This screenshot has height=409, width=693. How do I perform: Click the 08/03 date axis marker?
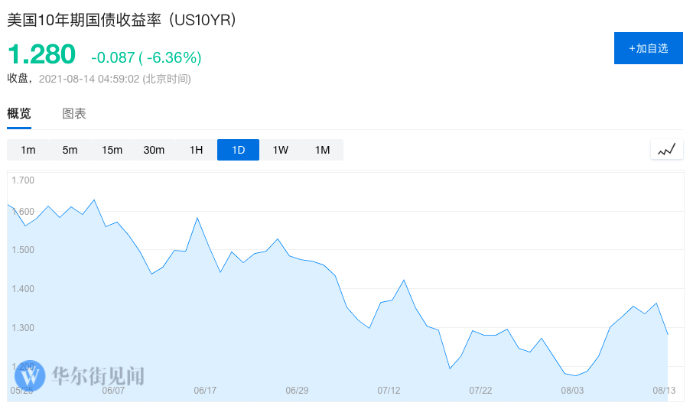tap(572, 391)
